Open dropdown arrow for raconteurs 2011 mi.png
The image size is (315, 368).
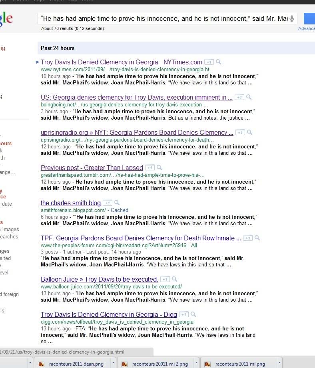tap(279, 363)
